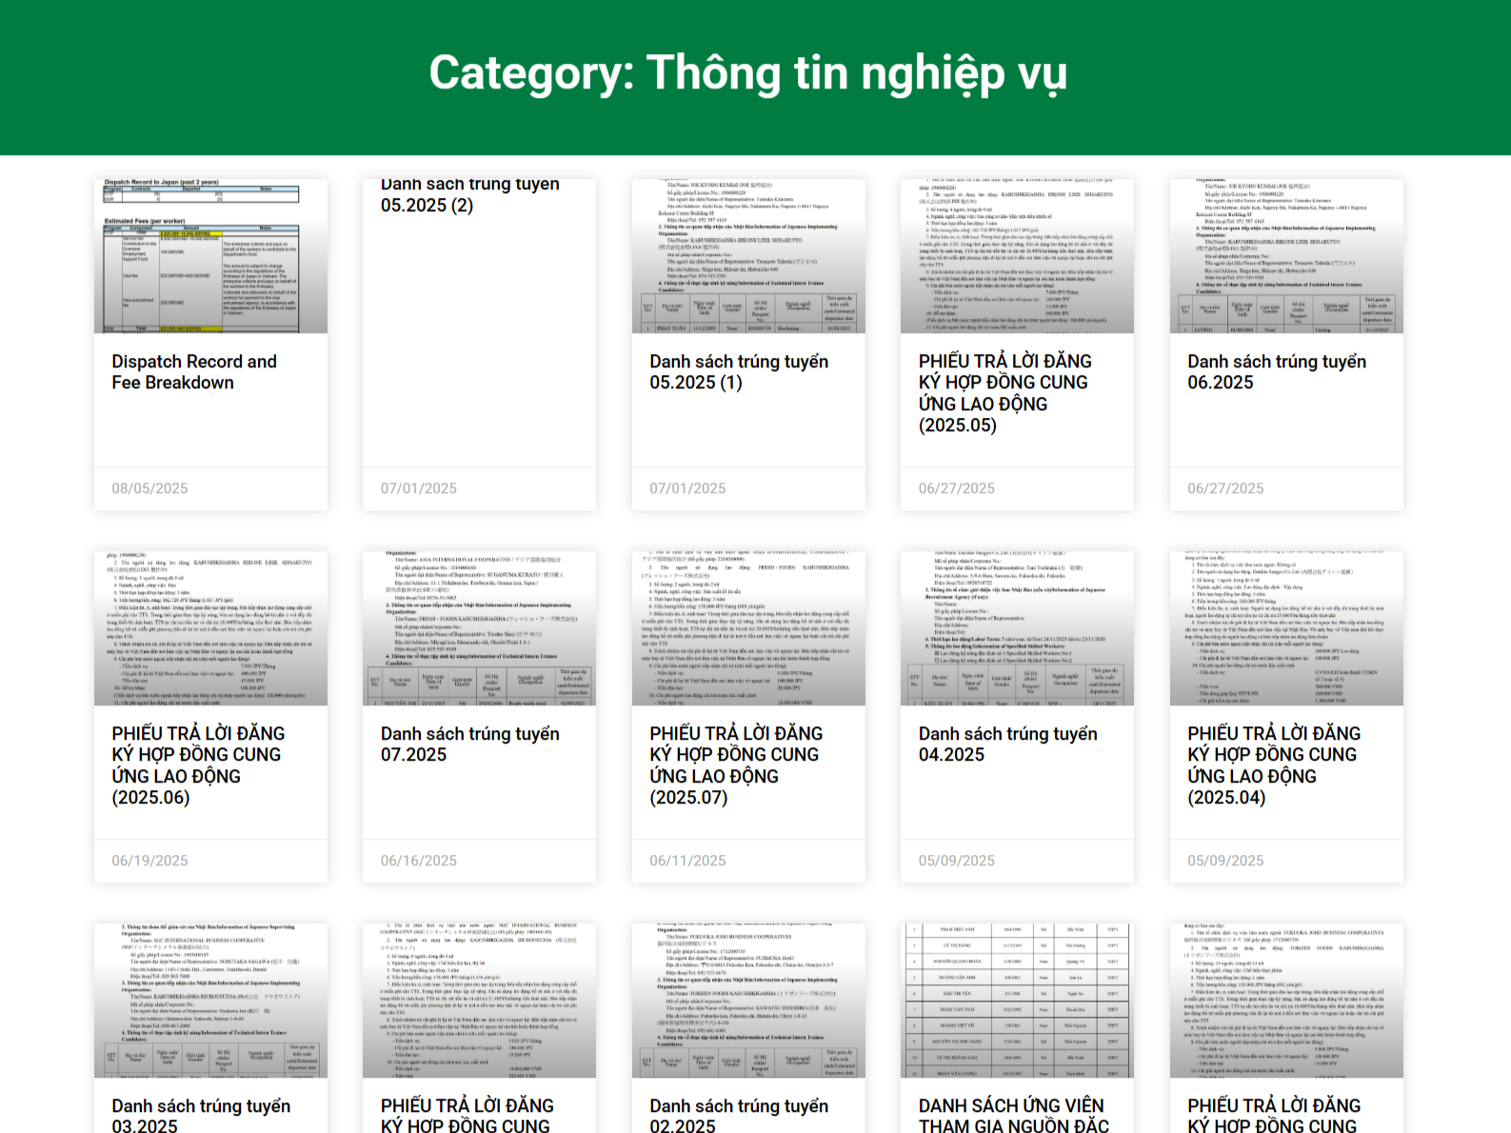Click the 06/11/2025 date
This screenshot has width=1511, height=1133.
pos(687,861)
